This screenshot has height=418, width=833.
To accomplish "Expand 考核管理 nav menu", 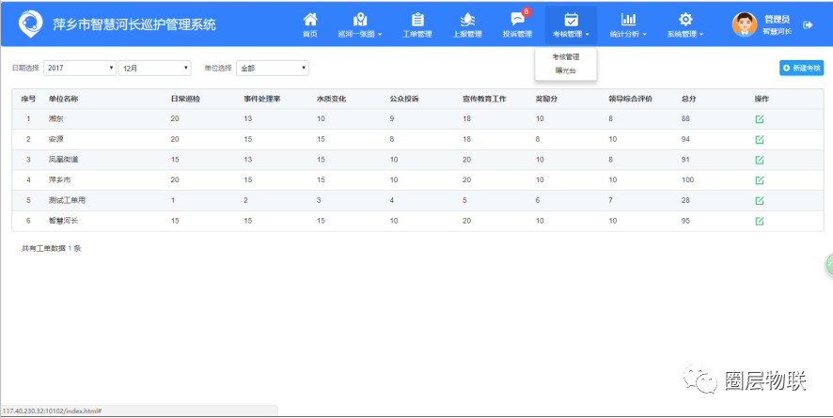I will (x=571, y=25).
